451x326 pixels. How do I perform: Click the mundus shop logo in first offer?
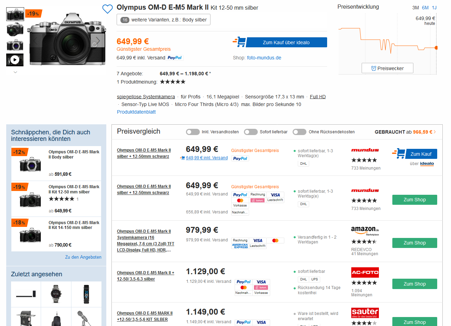365,150
